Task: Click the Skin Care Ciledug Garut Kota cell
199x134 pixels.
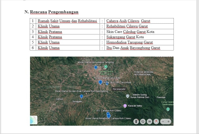Action: click(139, 32)
